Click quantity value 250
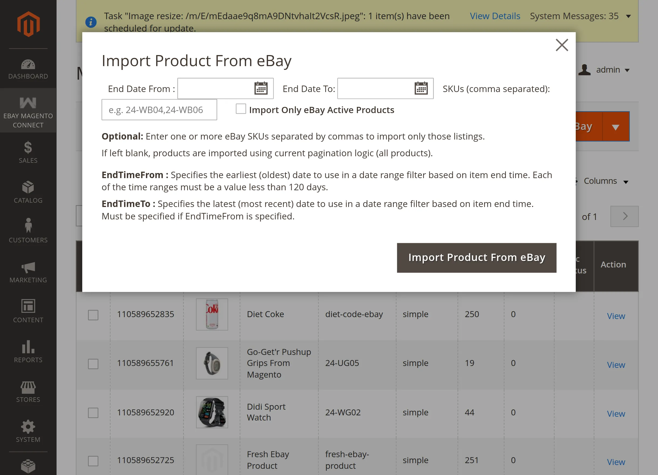The height and width of the screenshot is (475, 658). (472, 314)
